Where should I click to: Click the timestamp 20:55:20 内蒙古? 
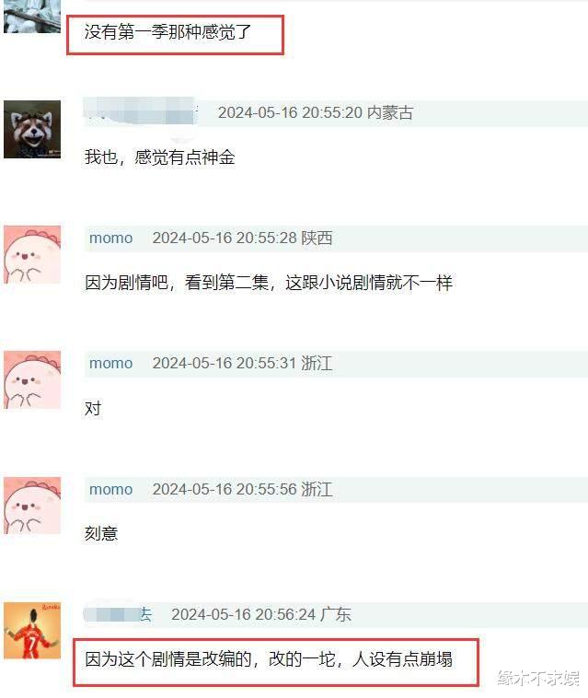316,112
